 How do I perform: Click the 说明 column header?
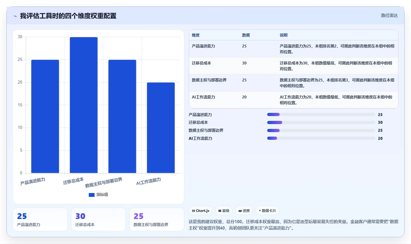[284, 35]
